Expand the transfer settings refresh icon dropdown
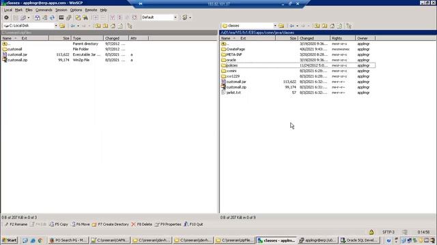 [190, 18]
